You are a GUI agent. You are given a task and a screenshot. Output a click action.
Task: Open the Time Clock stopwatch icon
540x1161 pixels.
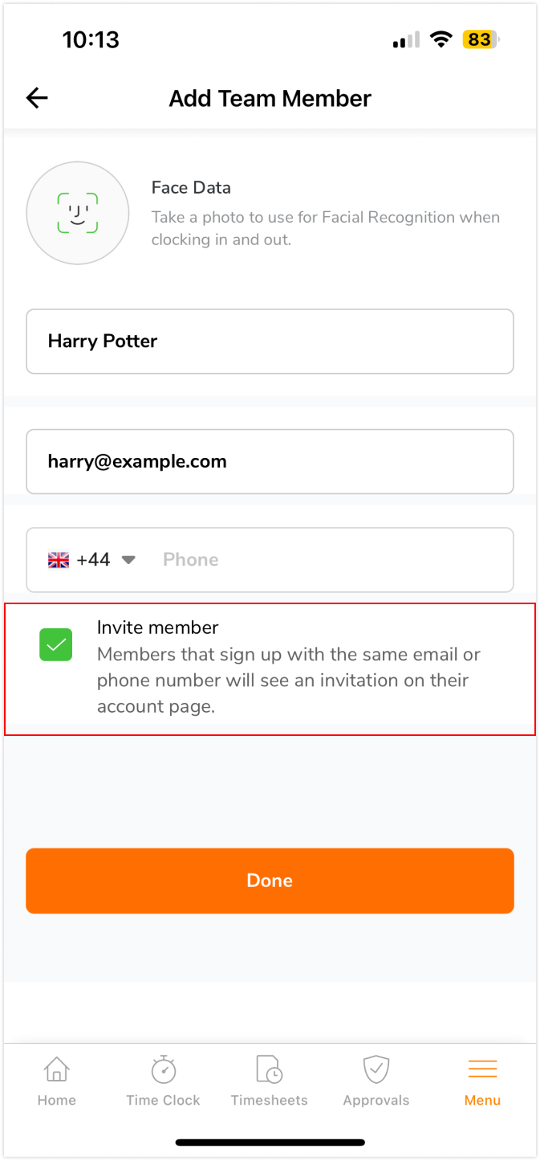click(163, 1069)
